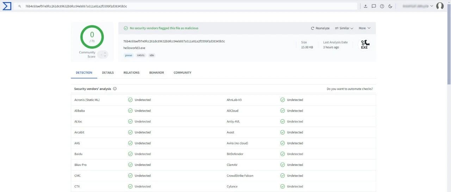Click the SHA-256 hash in the summary panel
The image size is (451, 192).
[174, 41]
